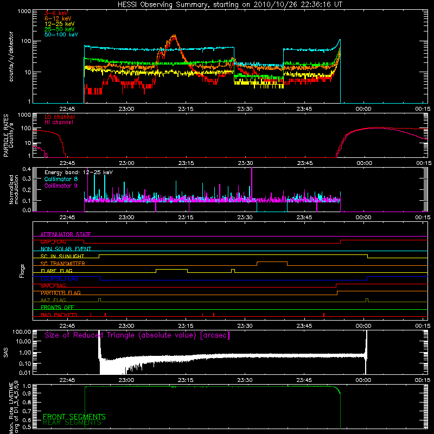Viewport: 434px width, 434px height.
Task: Click the 'Size of Reduced Triangle' caption
Action: tap(137, 335)
